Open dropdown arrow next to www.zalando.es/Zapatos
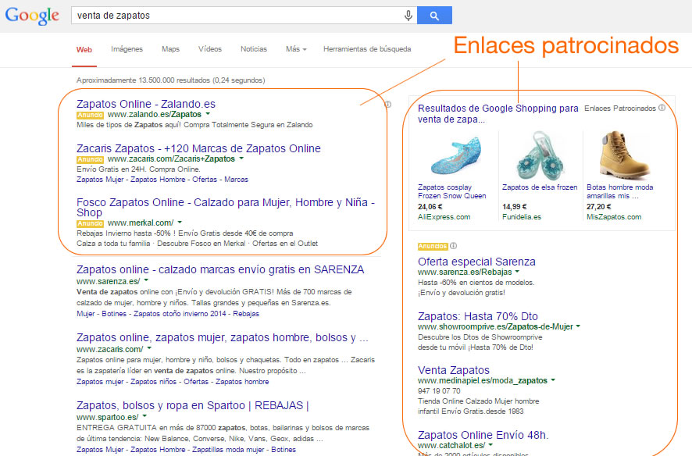 [208, 114]
